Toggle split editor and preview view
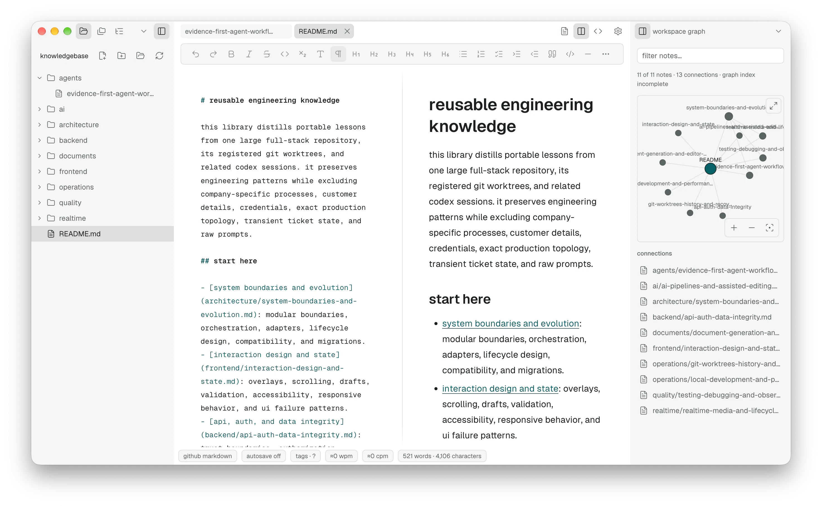The height and width of the screenshot is (506, 822). (581, 31)
